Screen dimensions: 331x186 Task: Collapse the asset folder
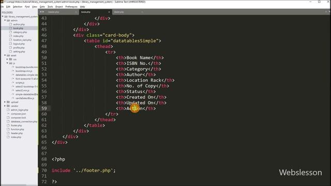coord(5,55)
